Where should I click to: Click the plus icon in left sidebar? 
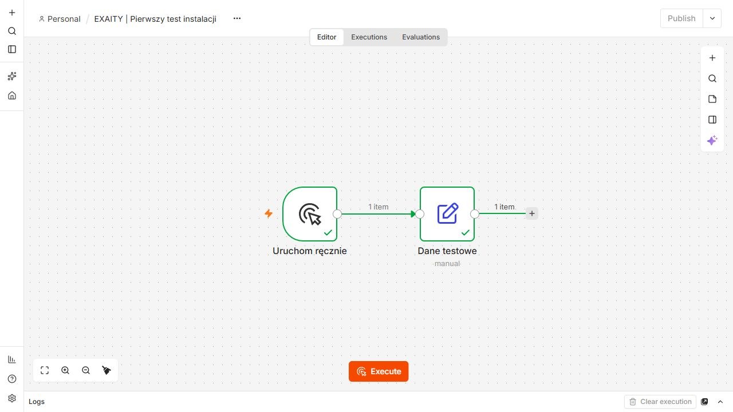(12, 13)
